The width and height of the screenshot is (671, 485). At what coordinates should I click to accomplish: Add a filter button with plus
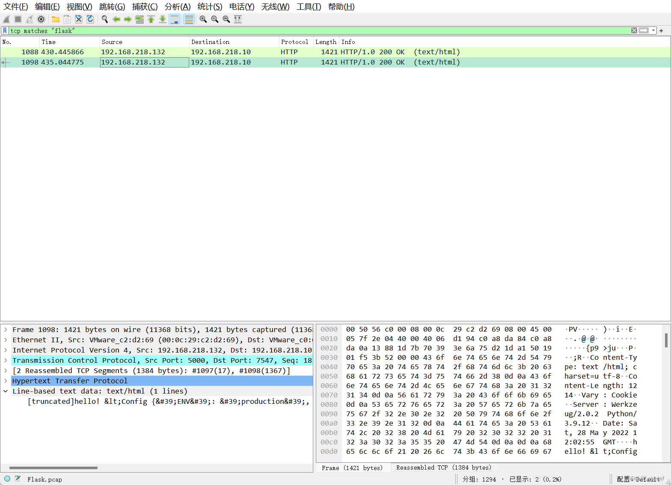661,31
